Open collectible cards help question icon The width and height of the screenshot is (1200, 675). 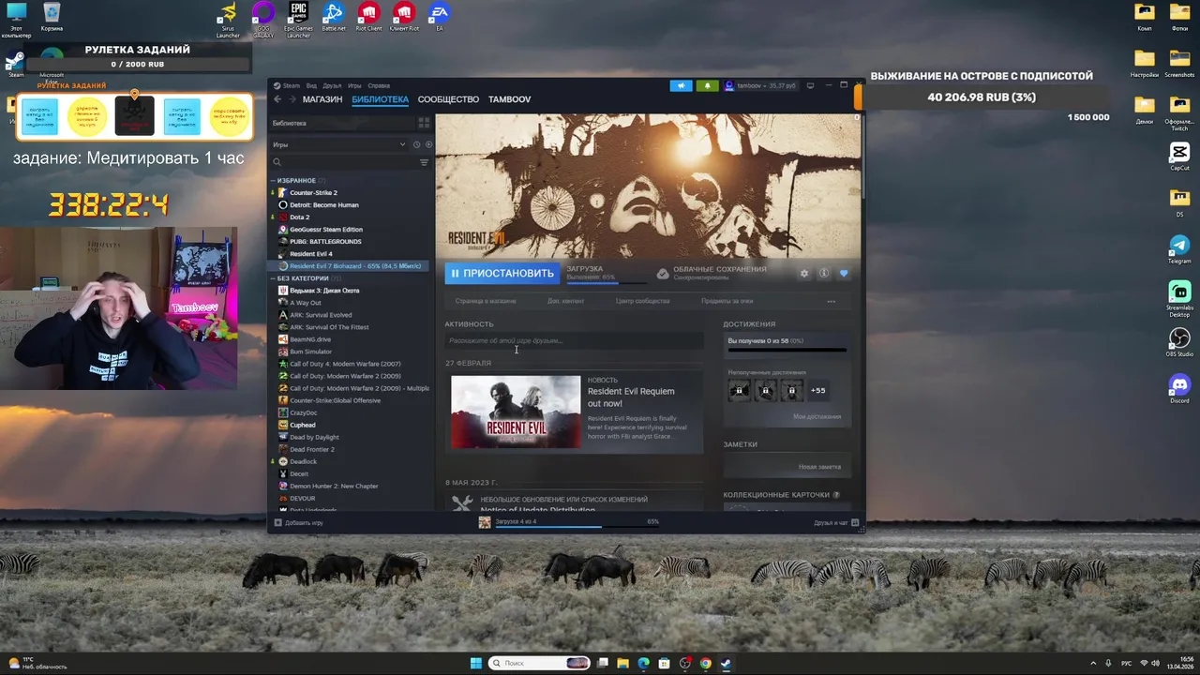(x=836, y=495)
